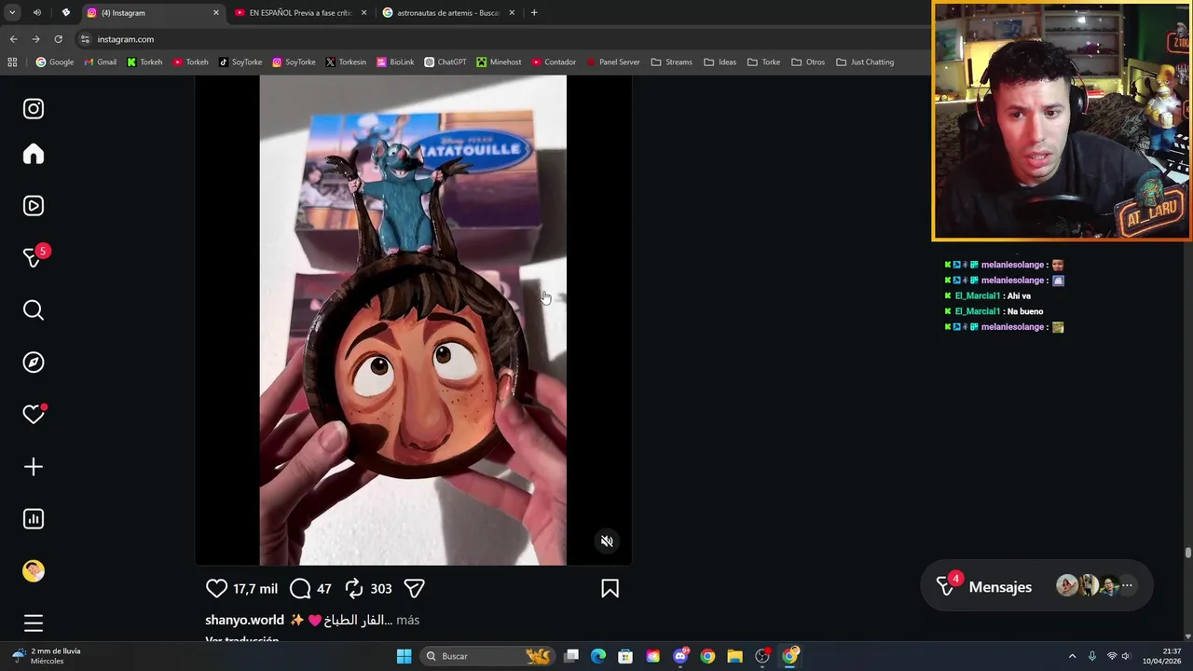Open the BioLink bookmark

pos(395,62)
